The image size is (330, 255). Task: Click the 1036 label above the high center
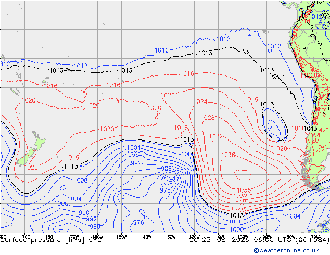pyautogui.click(x=228, y=155)
